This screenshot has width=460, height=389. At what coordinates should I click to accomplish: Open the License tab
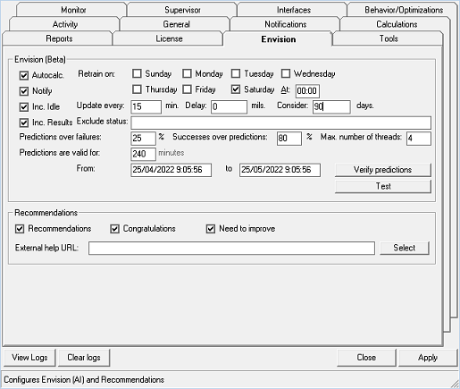[169, 38]
